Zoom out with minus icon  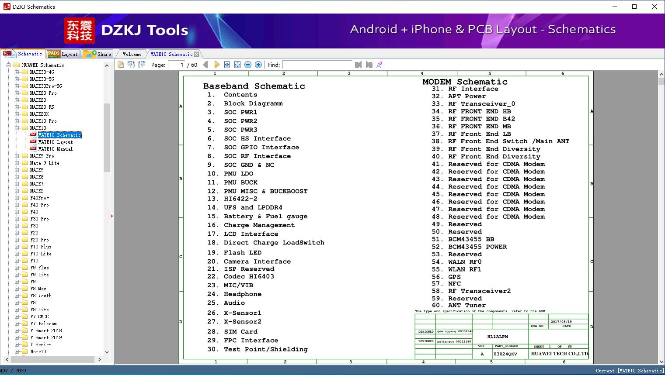[x=248, y=65]
